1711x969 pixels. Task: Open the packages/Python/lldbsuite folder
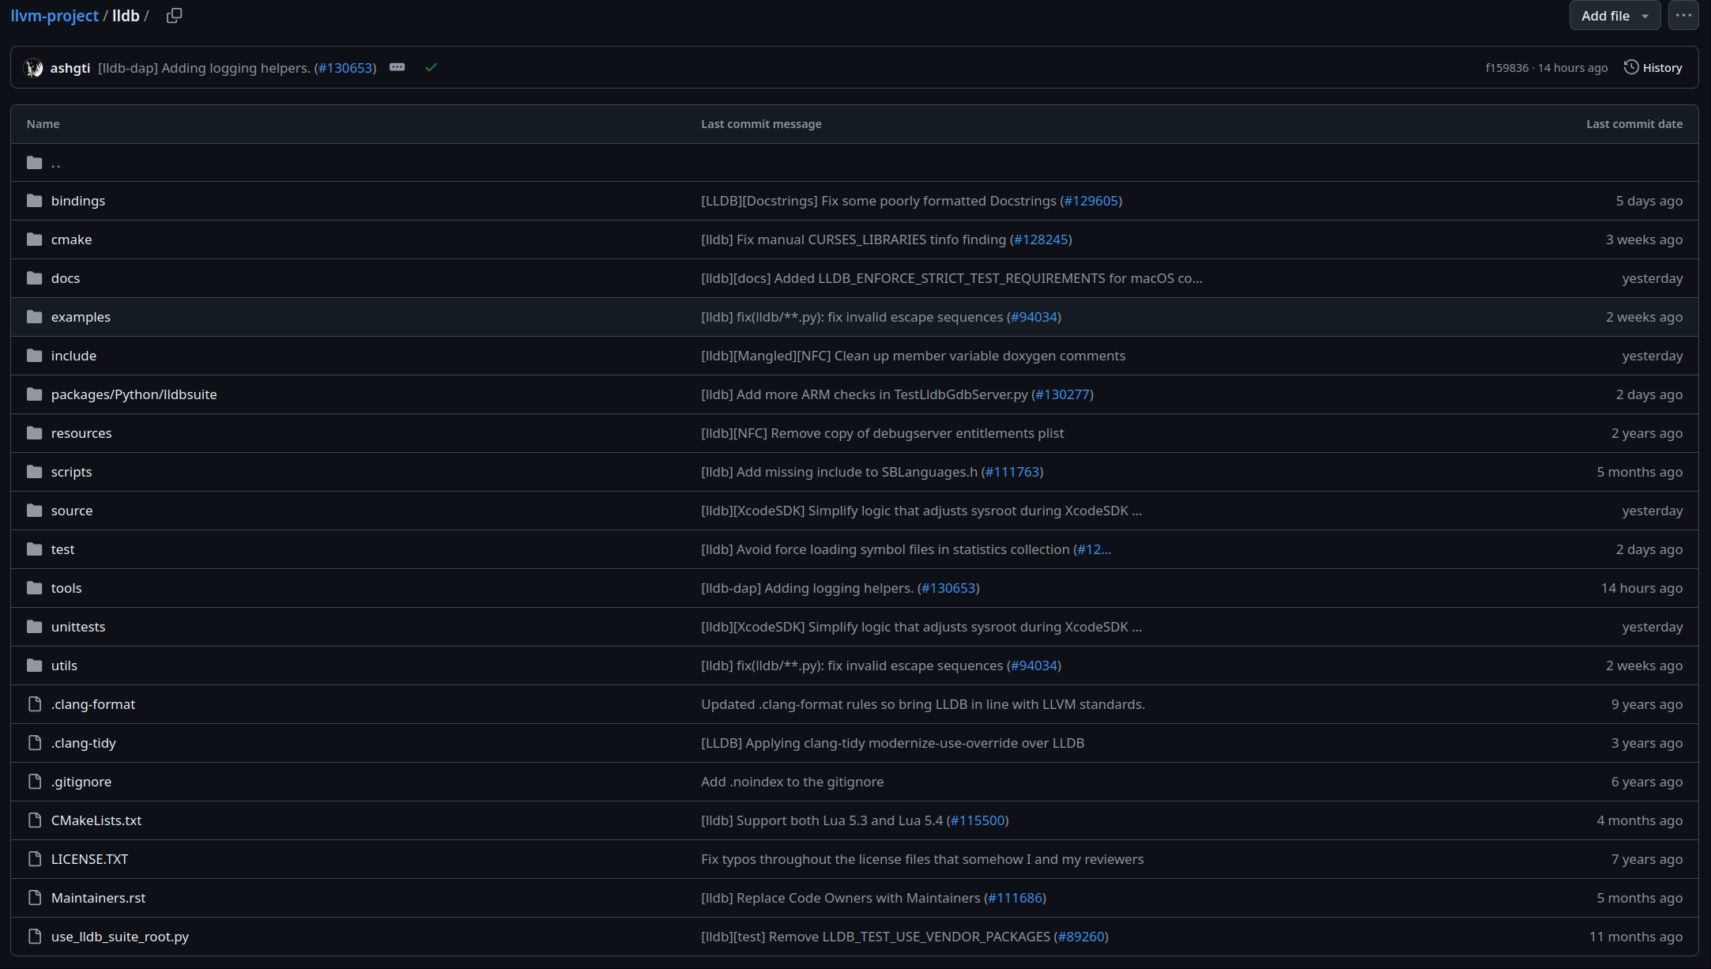pos(134,394)
